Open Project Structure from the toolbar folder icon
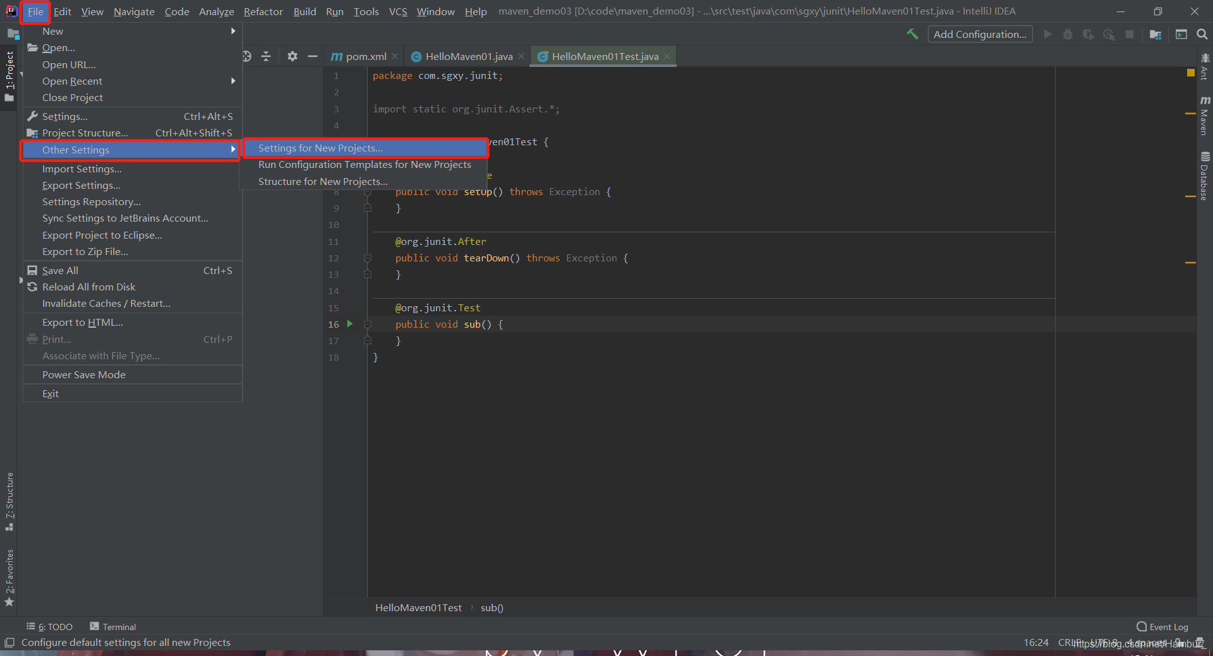 click(x=1156, y=34)
